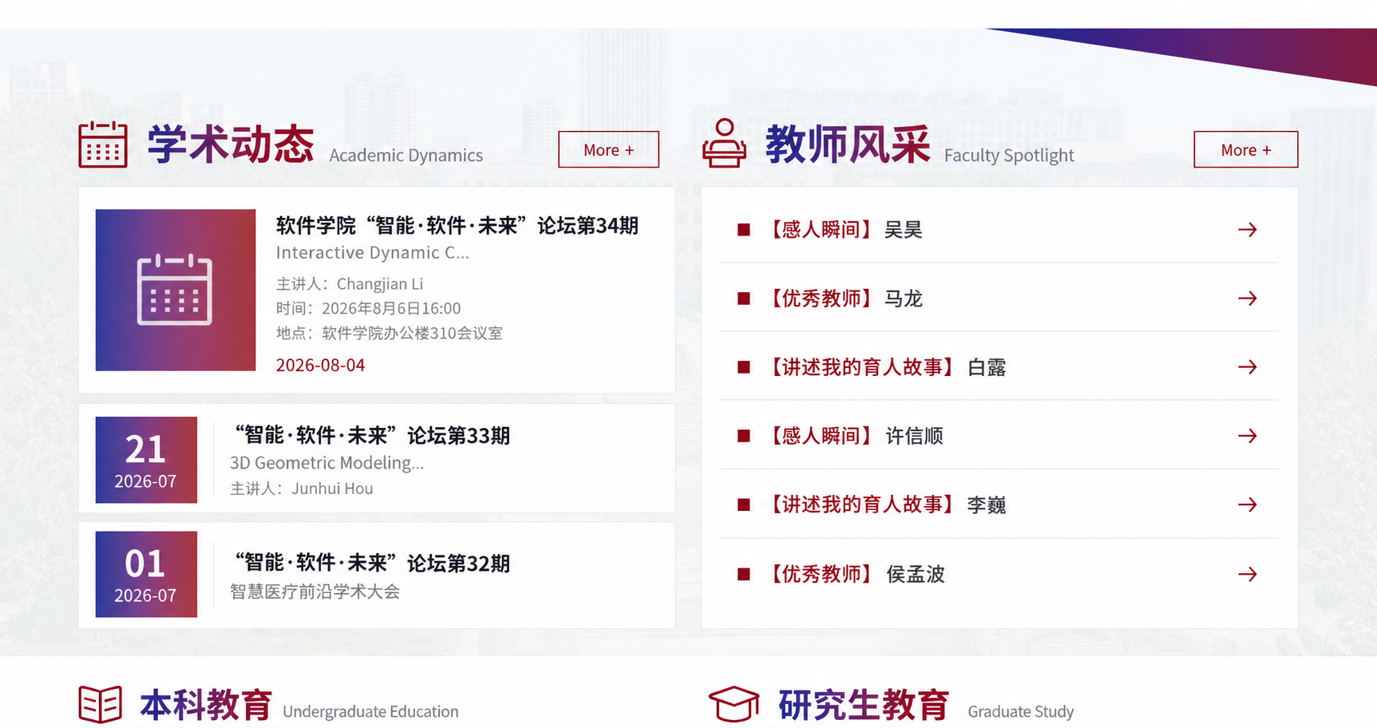
Task: Click the 21 2026-07 date badge
Action: tap(146, 460)
